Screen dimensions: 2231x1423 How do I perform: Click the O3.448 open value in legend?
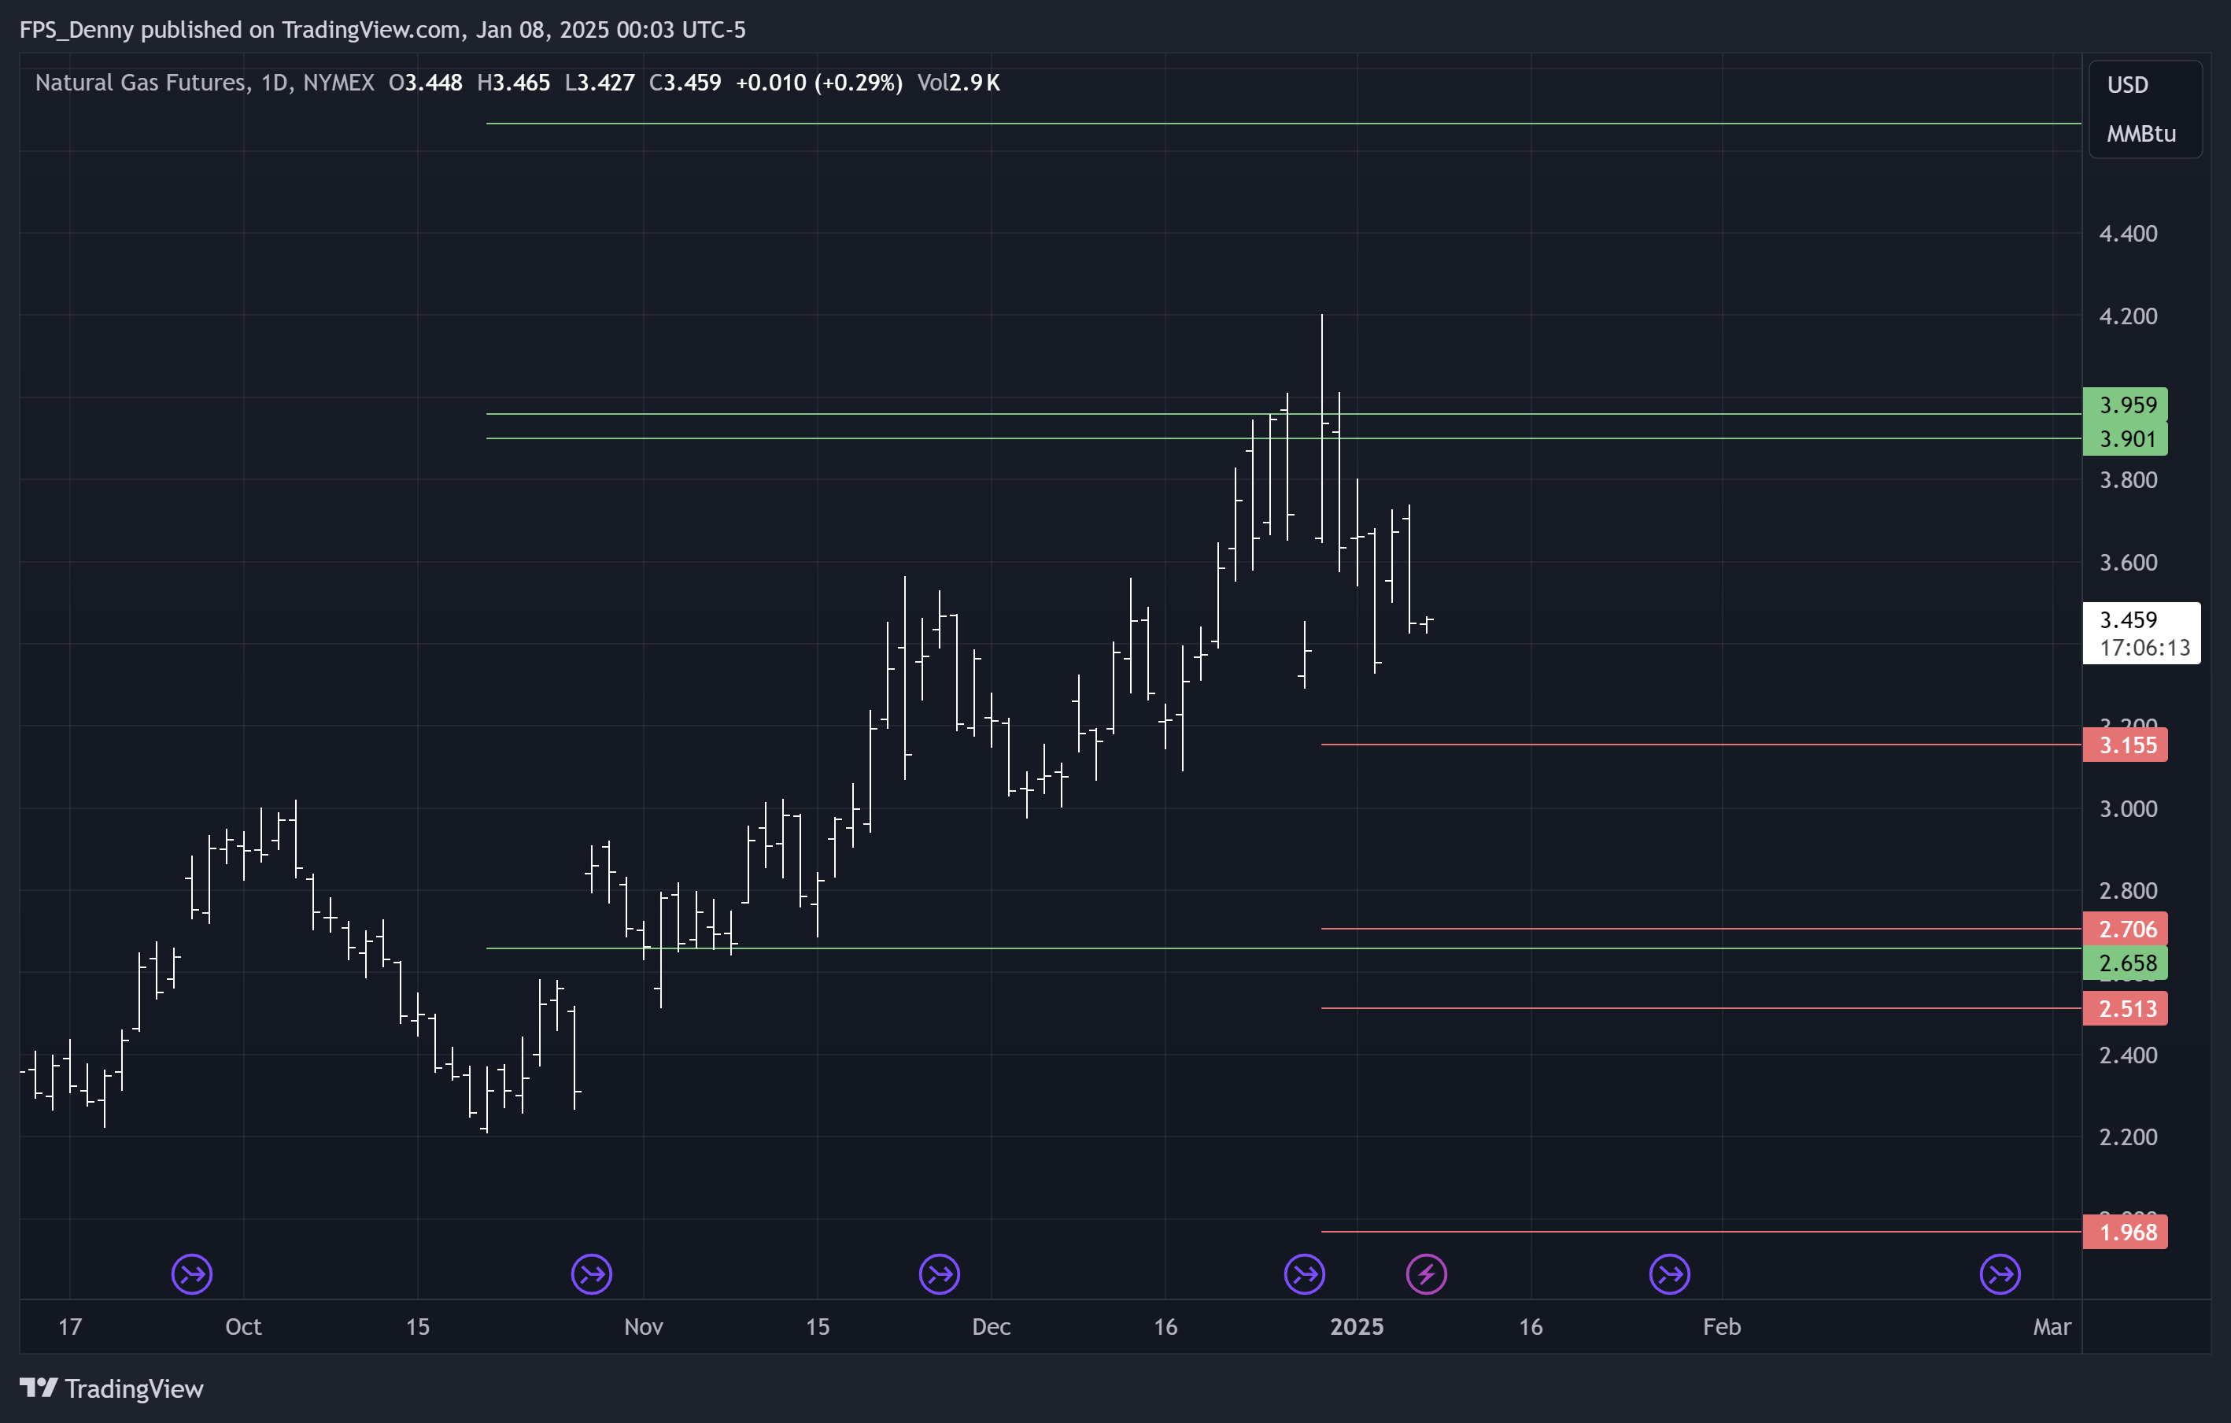coord(425,83)
